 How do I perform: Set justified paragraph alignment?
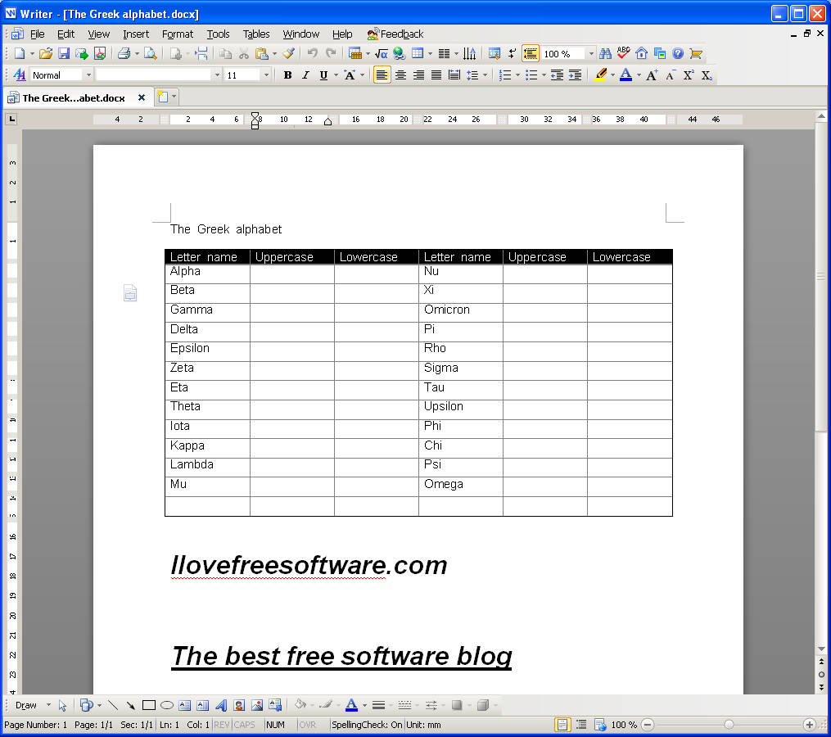point(436,75)
